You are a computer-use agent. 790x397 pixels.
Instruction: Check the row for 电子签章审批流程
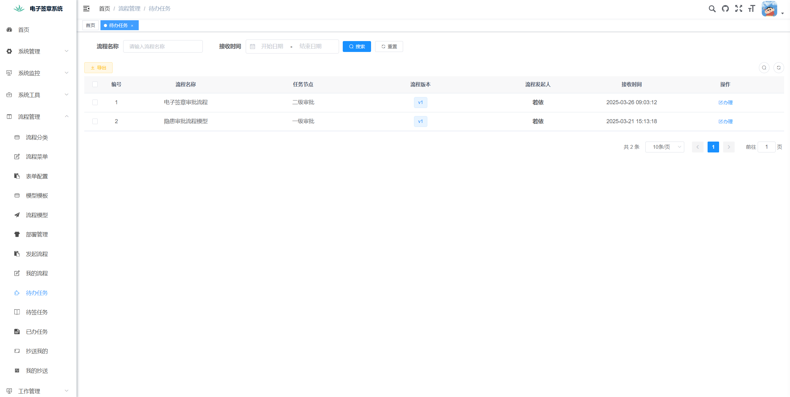click(x=95, y=102)
